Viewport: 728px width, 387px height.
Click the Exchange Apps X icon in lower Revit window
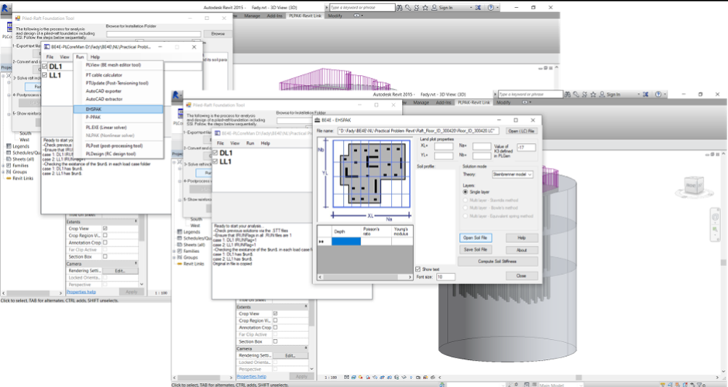(646, 94)
